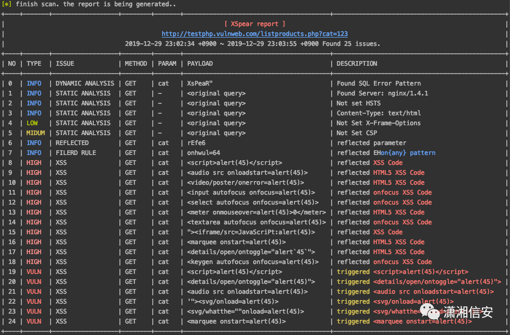Click the DYNAMIC ANALYSIS issue in row 0
Viewport: 510px width, 335px height.
85,83
